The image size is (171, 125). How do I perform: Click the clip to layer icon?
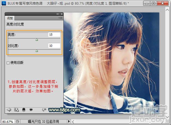click(24, 110)
